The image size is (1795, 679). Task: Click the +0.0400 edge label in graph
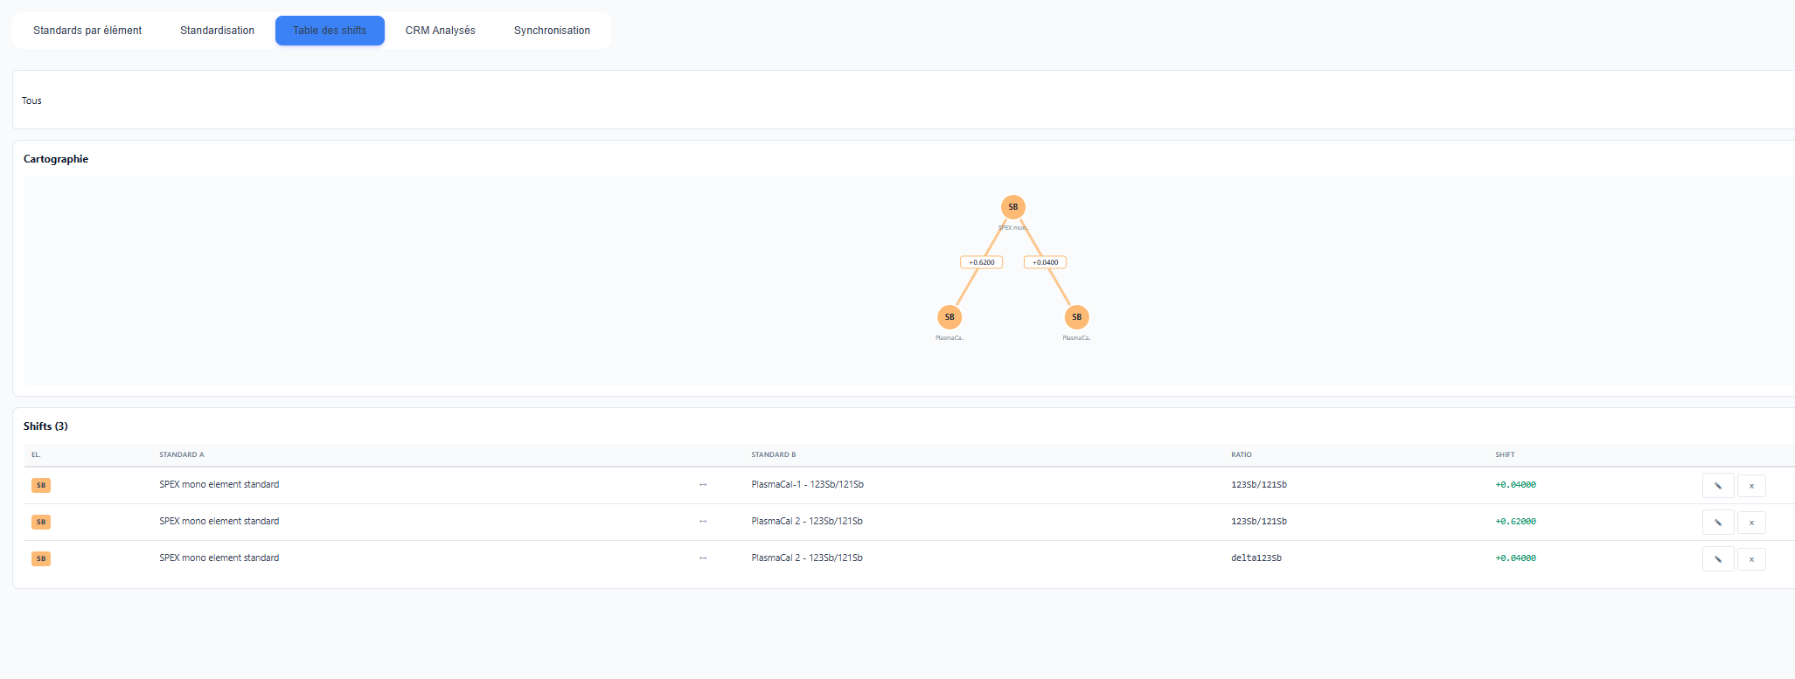click(x=1045, y=262)
